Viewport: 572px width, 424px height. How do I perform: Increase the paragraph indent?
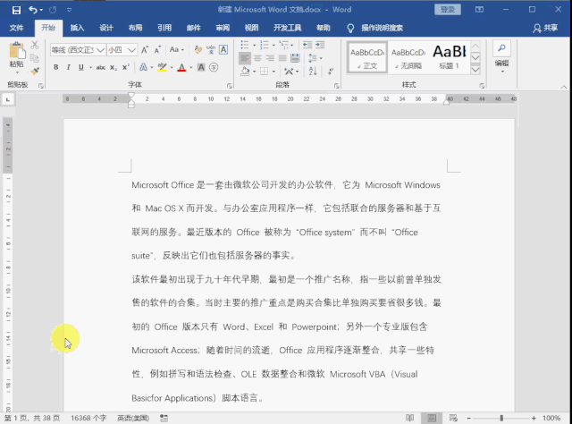320,45
